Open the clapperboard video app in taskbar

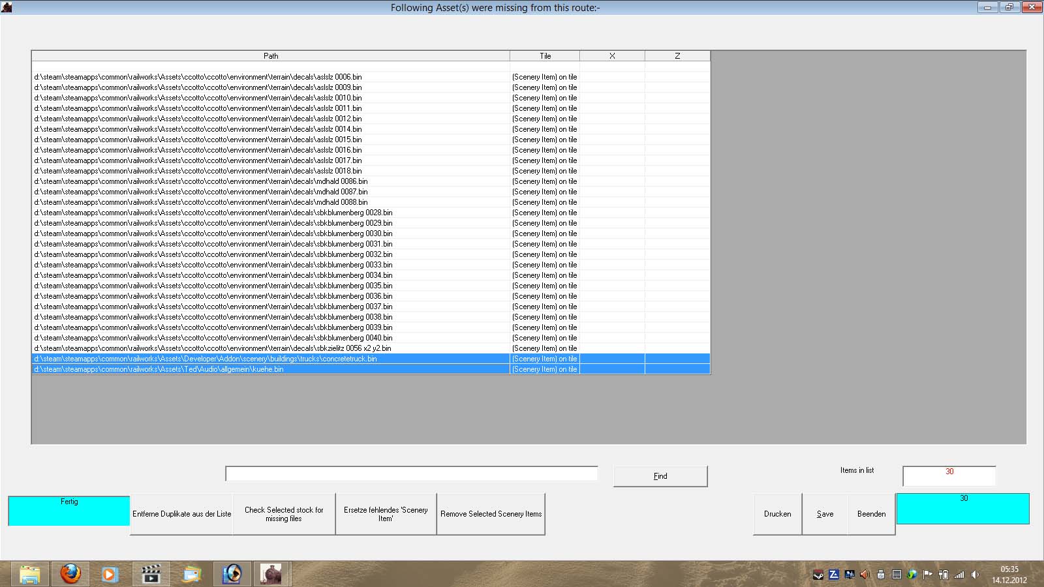click(151, 574)
